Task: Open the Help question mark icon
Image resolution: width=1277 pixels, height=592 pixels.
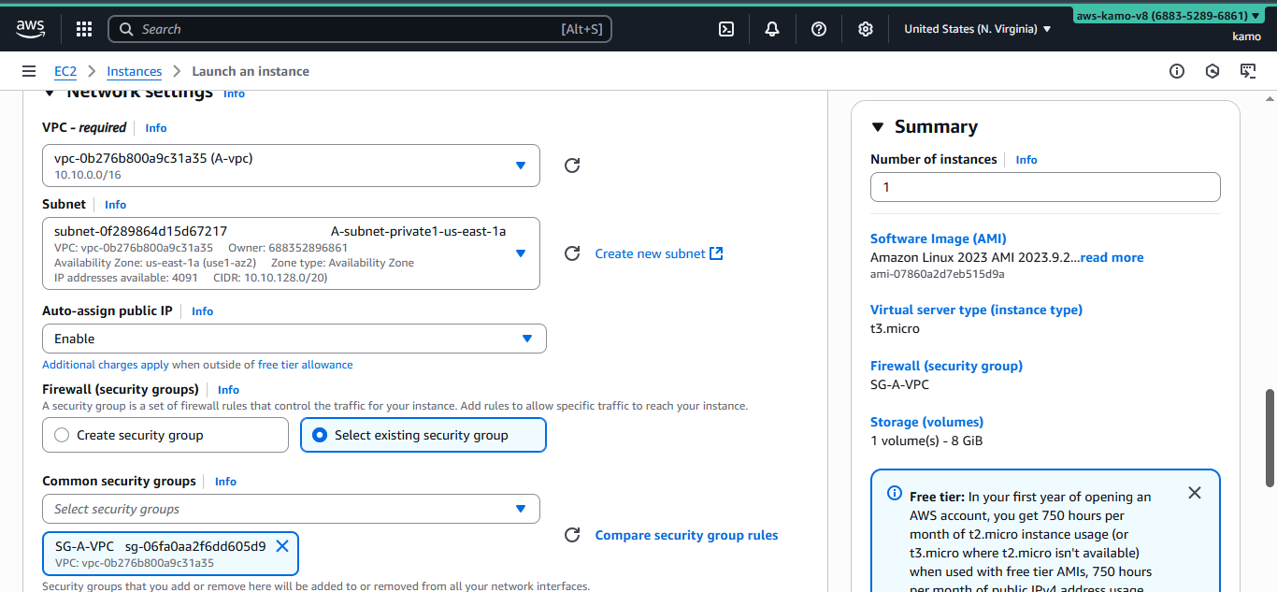Action: (818, 29)
